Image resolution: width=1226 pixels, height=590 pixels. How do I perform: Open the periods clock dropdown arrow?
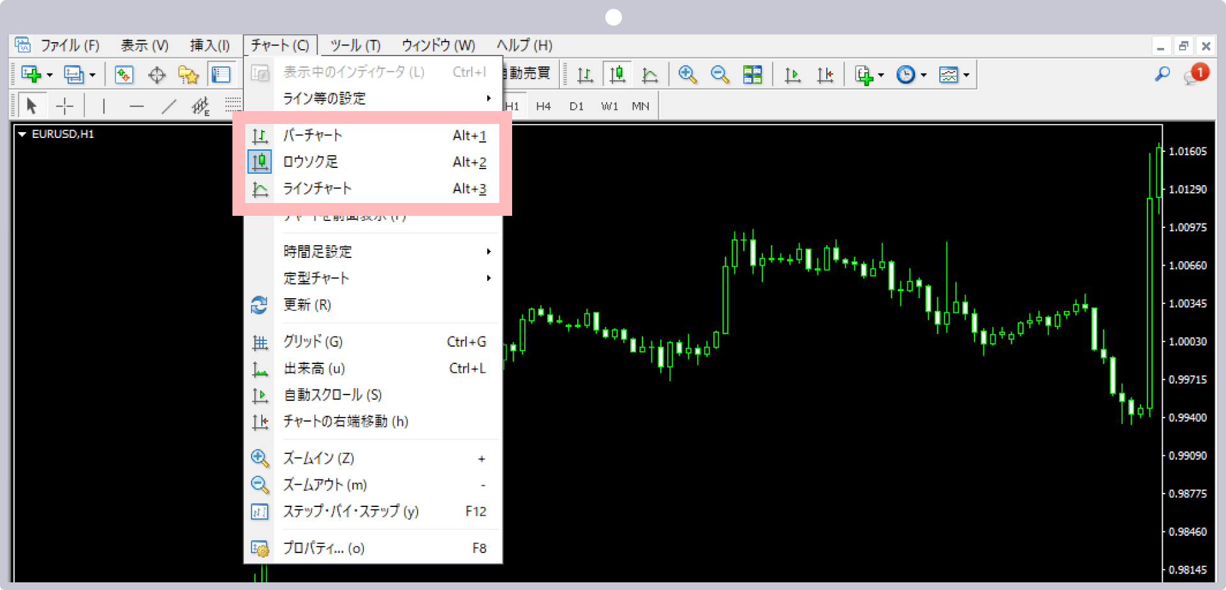924,75
